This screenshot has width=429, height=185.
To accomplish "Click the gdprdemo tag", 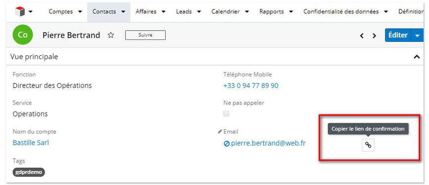I will tap(29, 173).
